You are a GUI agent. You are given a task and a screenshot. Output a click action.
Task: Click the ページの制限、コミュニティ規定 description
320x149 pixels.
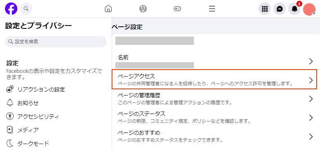184,121
